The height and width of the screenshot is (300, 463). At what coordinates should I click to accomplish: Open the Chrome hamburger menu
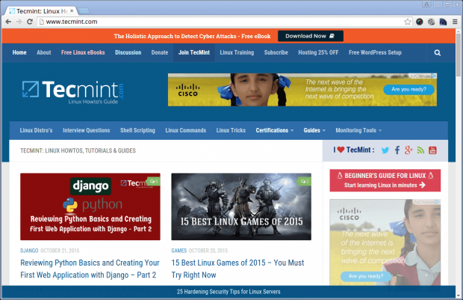[455, 22]
